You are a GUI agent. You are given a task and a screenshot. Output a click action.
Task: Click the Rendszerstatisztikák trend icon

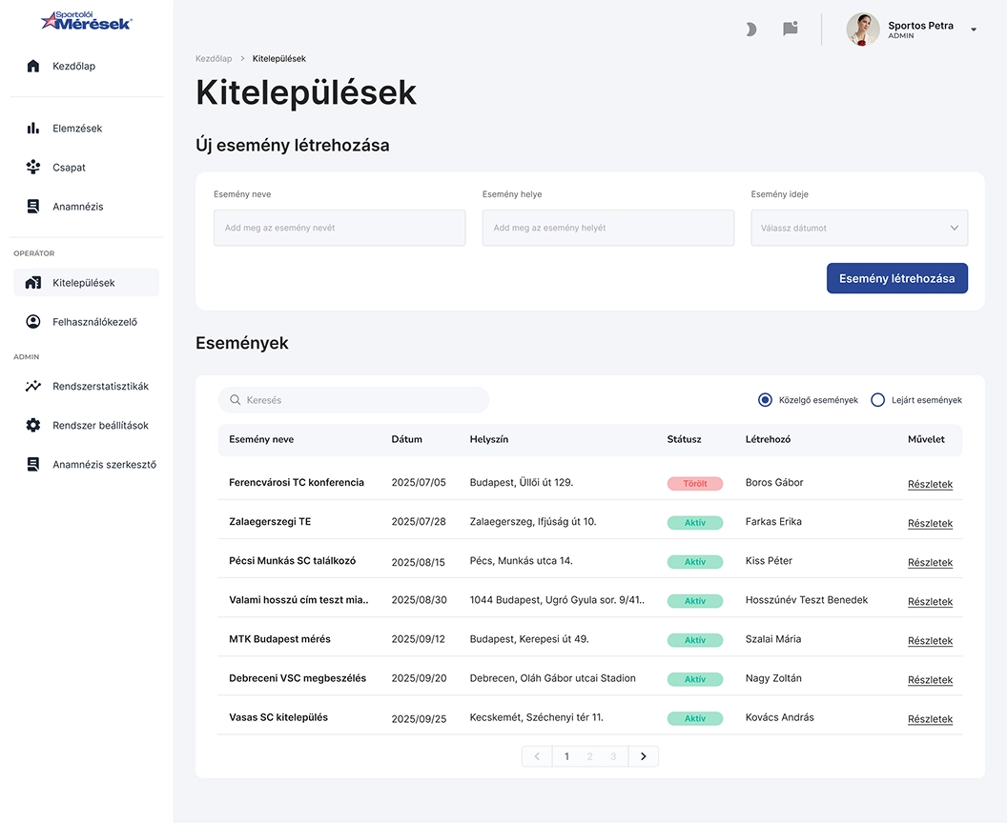pos(33,386)
